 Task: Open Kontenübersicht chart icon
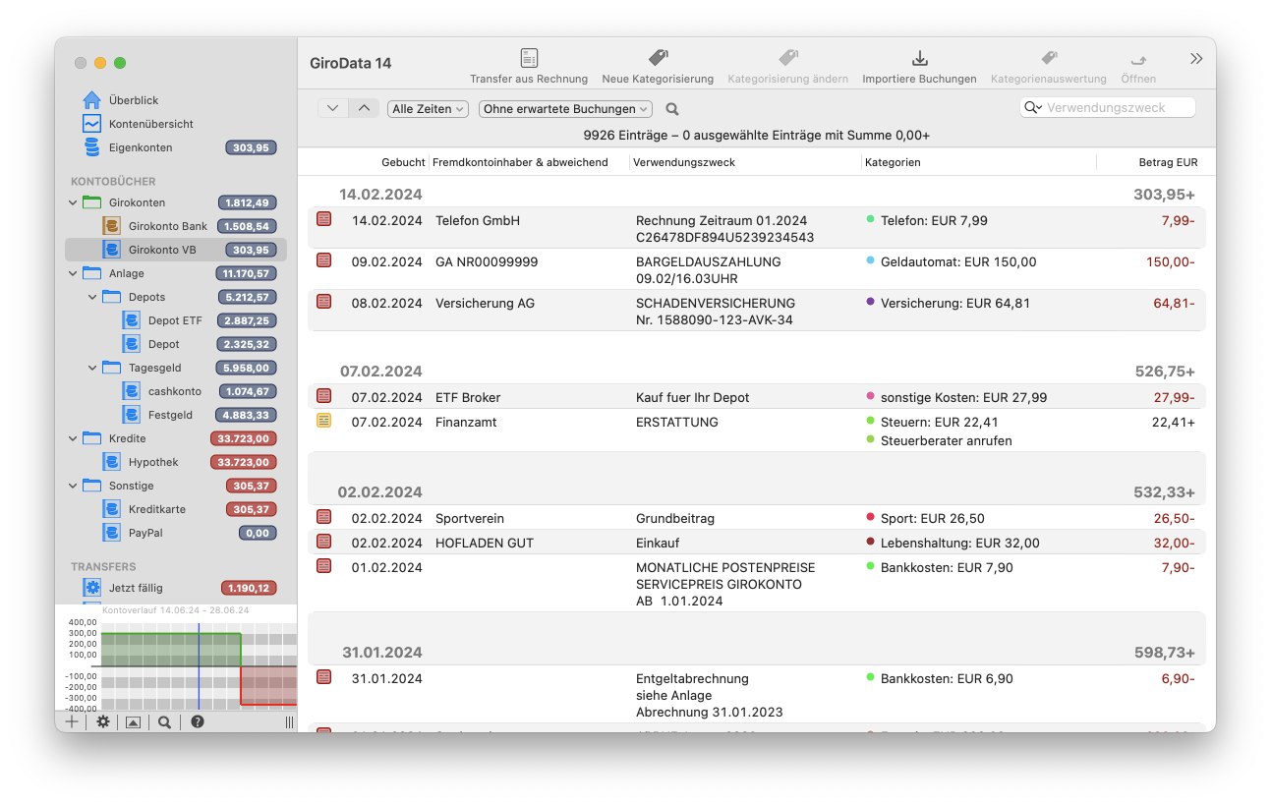click(91, 124)
